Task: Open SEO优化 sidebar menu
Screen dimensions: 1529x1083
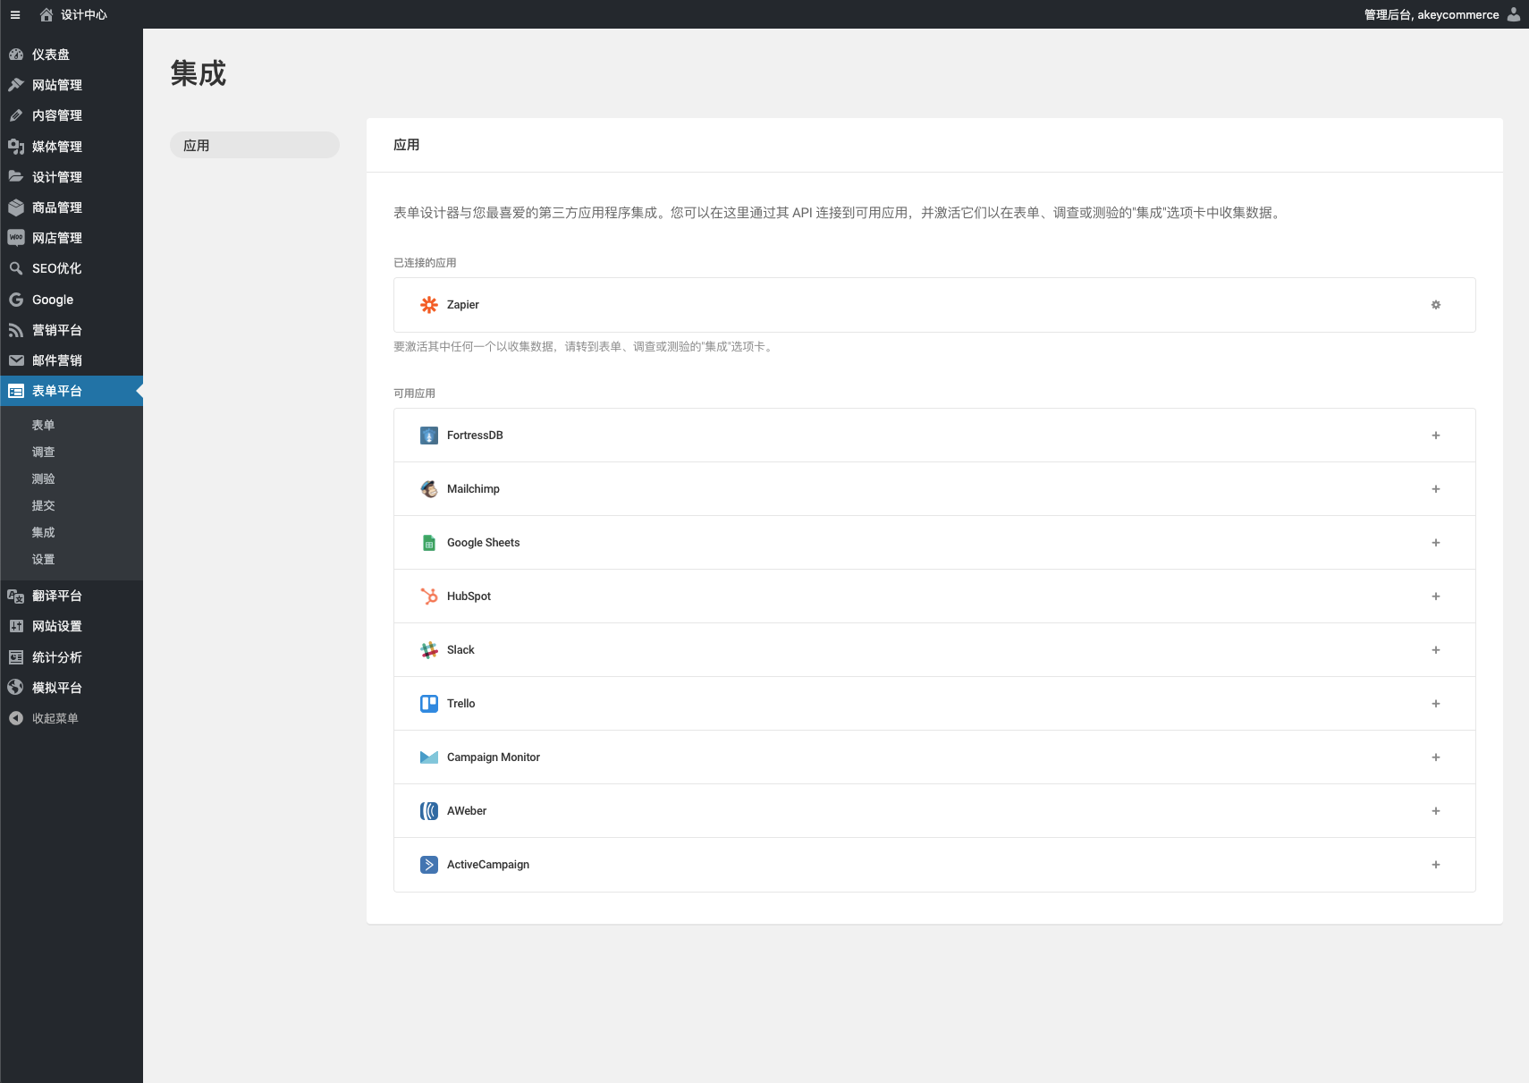Action: [72, 268]
